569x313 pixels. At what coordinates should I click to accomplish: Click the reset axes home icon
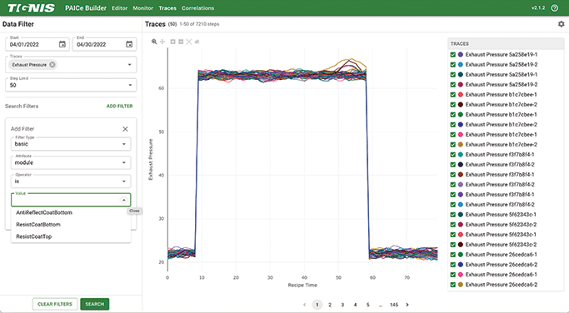click(x=197, y=42)
